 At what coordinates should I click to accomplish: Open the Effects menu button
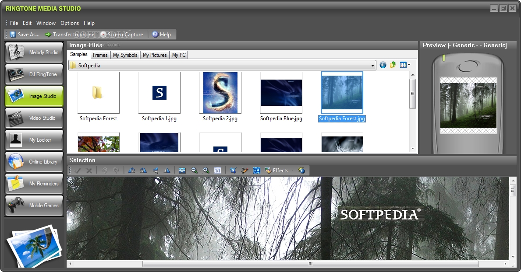pos(276,171)
